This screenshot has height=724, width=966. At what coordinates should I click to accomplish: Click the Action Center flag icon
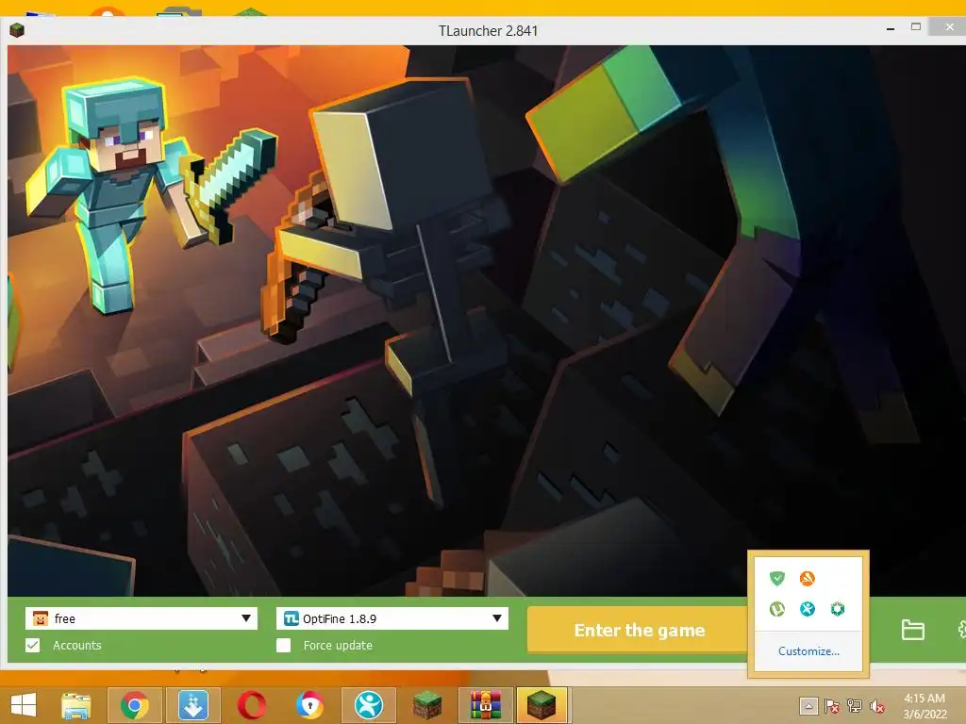tap(832, 705)
